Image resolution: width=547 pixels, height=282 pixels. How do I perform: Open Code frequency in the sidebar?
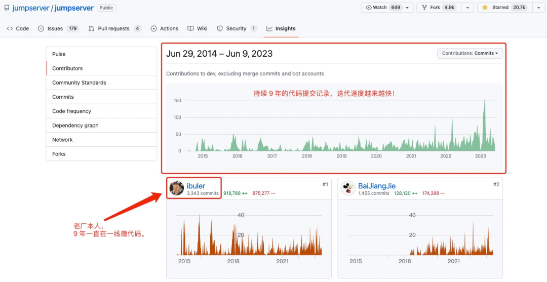(101, 111)
